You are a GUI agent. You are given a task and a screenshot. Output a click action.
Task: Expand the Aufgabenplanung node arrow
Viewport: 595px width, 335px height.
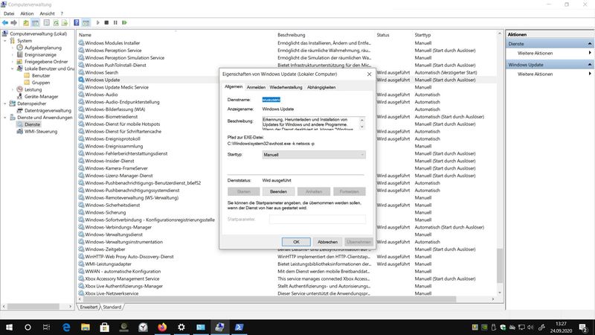click(x=13, y=48)
